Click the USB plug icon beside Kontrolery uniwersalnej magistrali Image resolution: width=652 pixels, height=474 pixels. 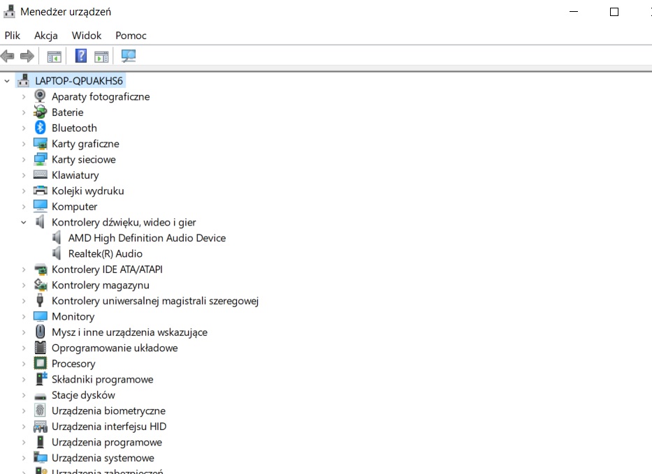click(40, 300)
